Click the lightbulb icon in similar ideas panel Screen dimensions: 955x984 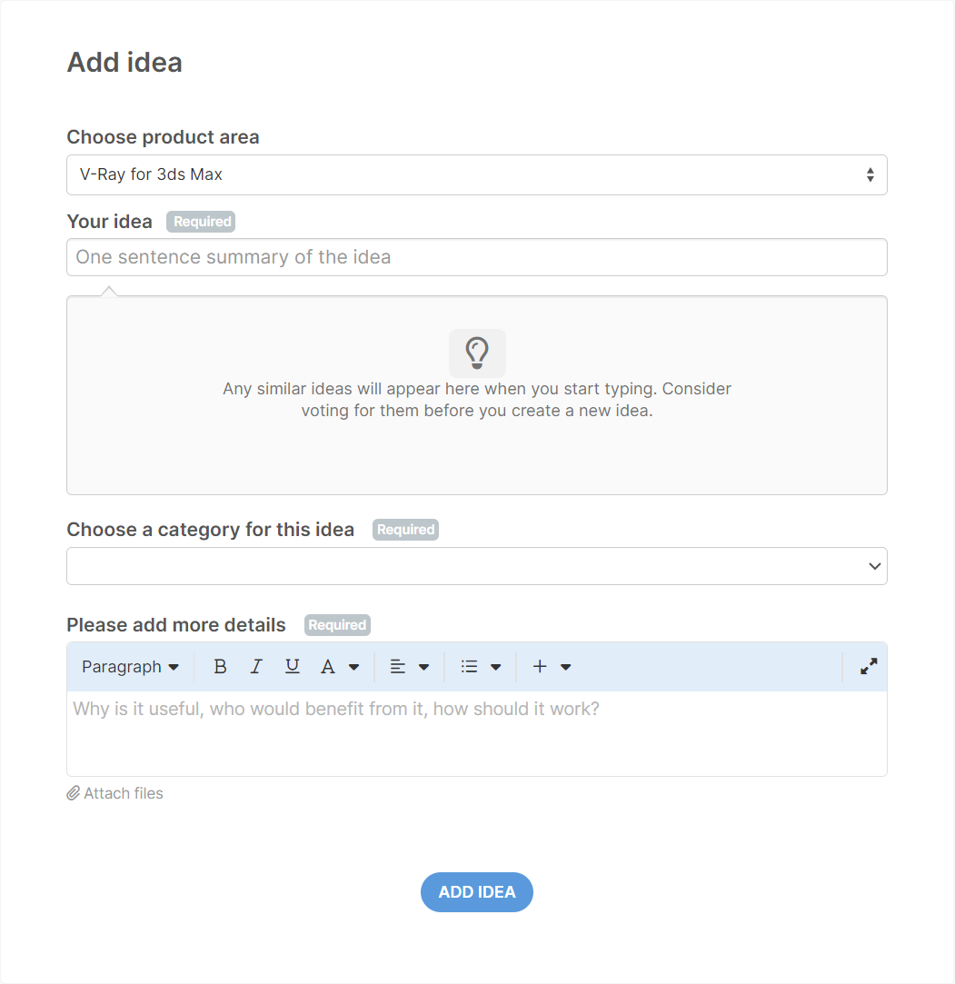pyautogui.click(x=477, y=352)
